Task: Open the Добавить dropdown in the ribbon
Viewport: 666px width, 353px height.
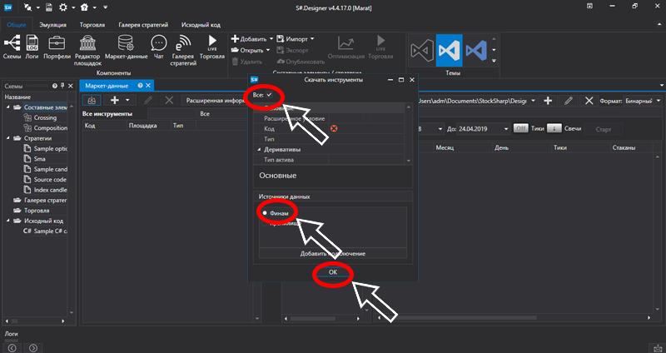Action: tap(250, 39)
